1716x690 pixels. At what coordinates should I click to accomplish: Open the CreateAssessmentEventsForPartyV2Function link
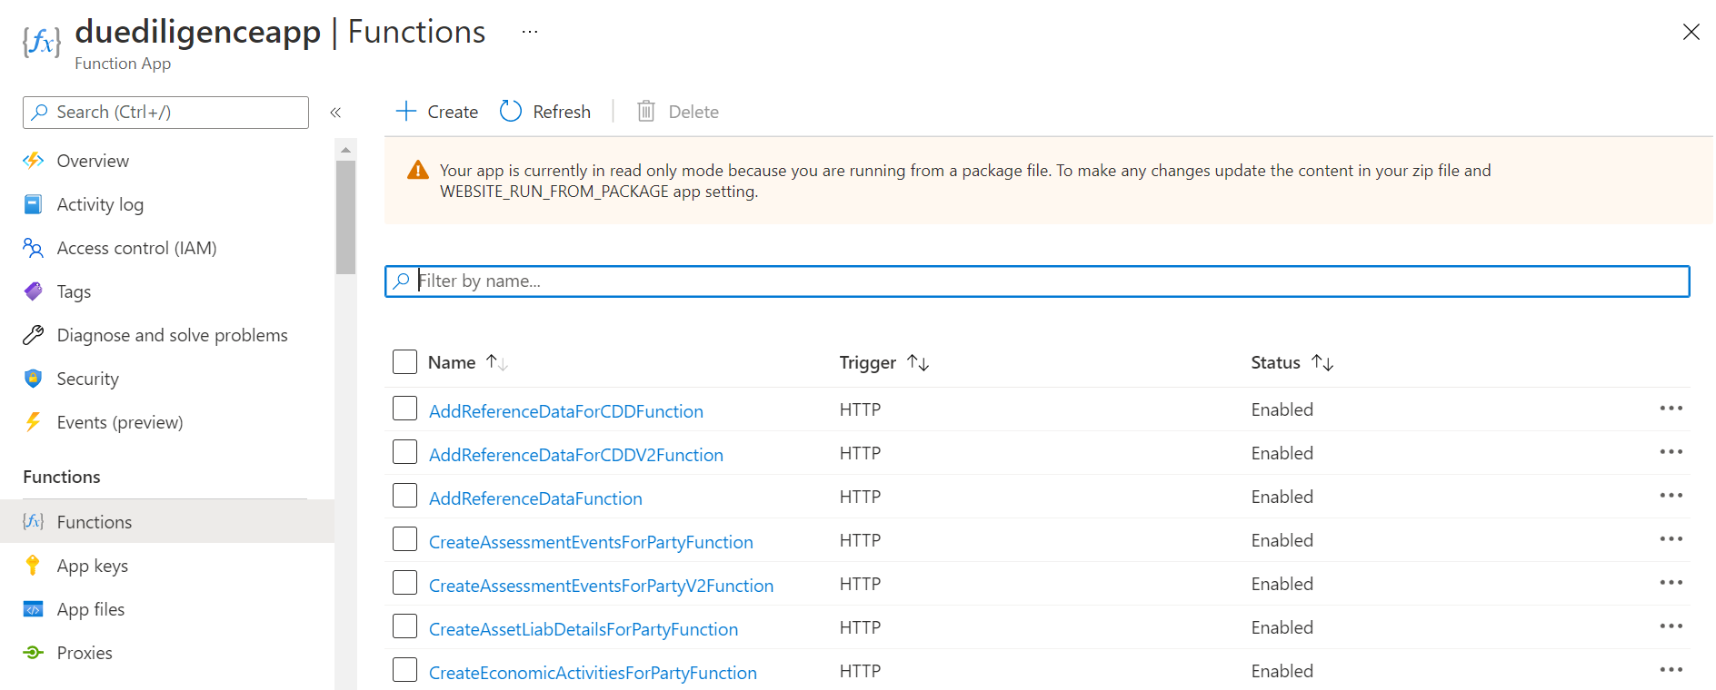(601, 586)
